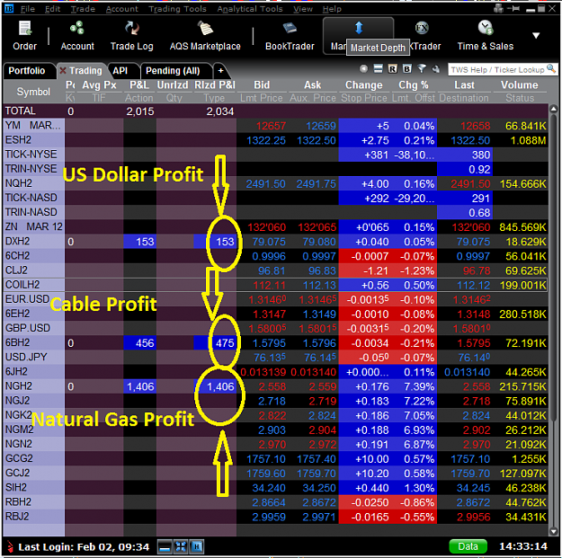This screenshot has width=562, height=558.
Task: Switch to the API tab
Action: (x=120, y=71)
